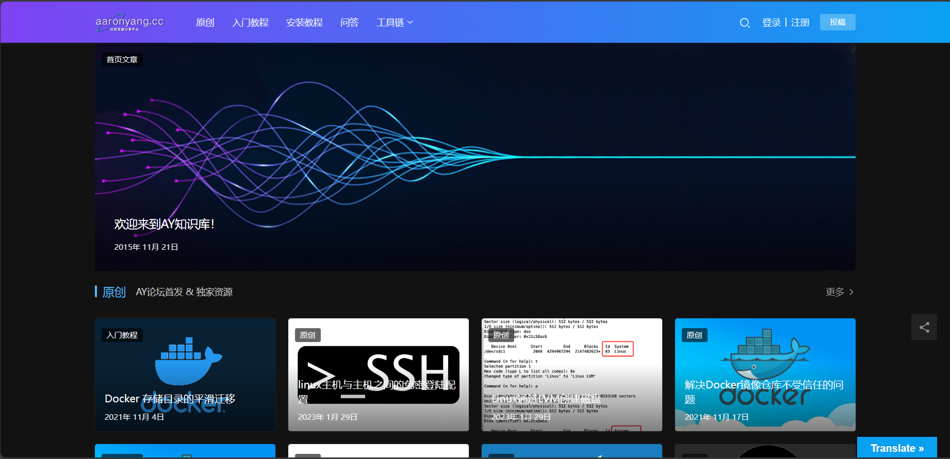This screenshot has height=459, width=950.
Task: Open the 原创 menu item
Action: coord(205,23)
